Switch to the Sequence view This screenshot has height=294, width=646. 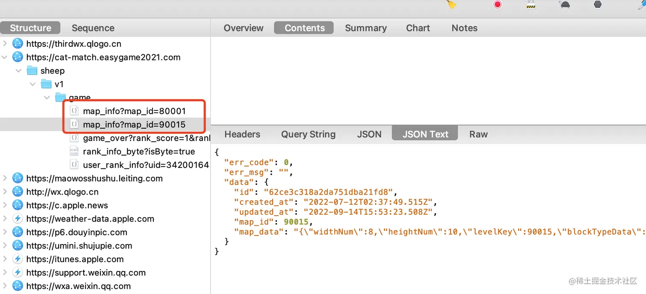pyautogui.click(x=93, y=28)
